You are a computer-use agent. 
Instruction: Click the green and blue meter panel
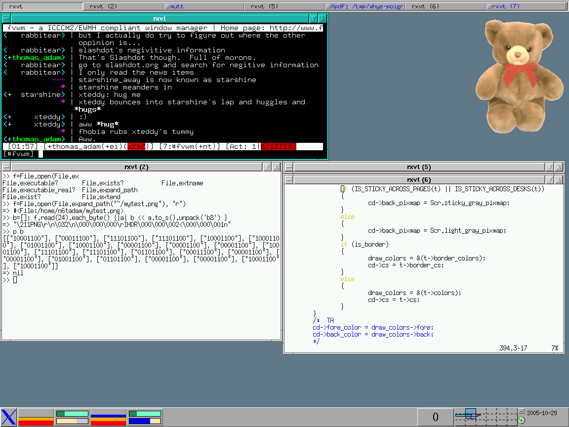[145, 417]
